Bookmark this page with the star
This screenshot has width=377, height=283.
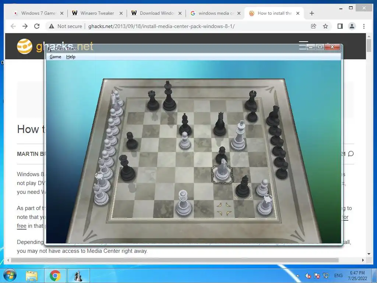325,26
